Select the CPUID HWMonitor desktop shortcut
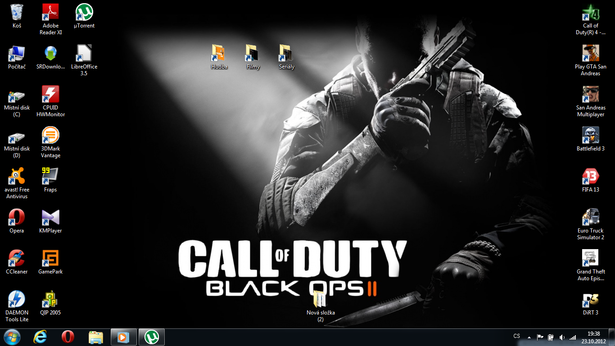This screenshot has width=615, height=346. [x=50, y=101]
